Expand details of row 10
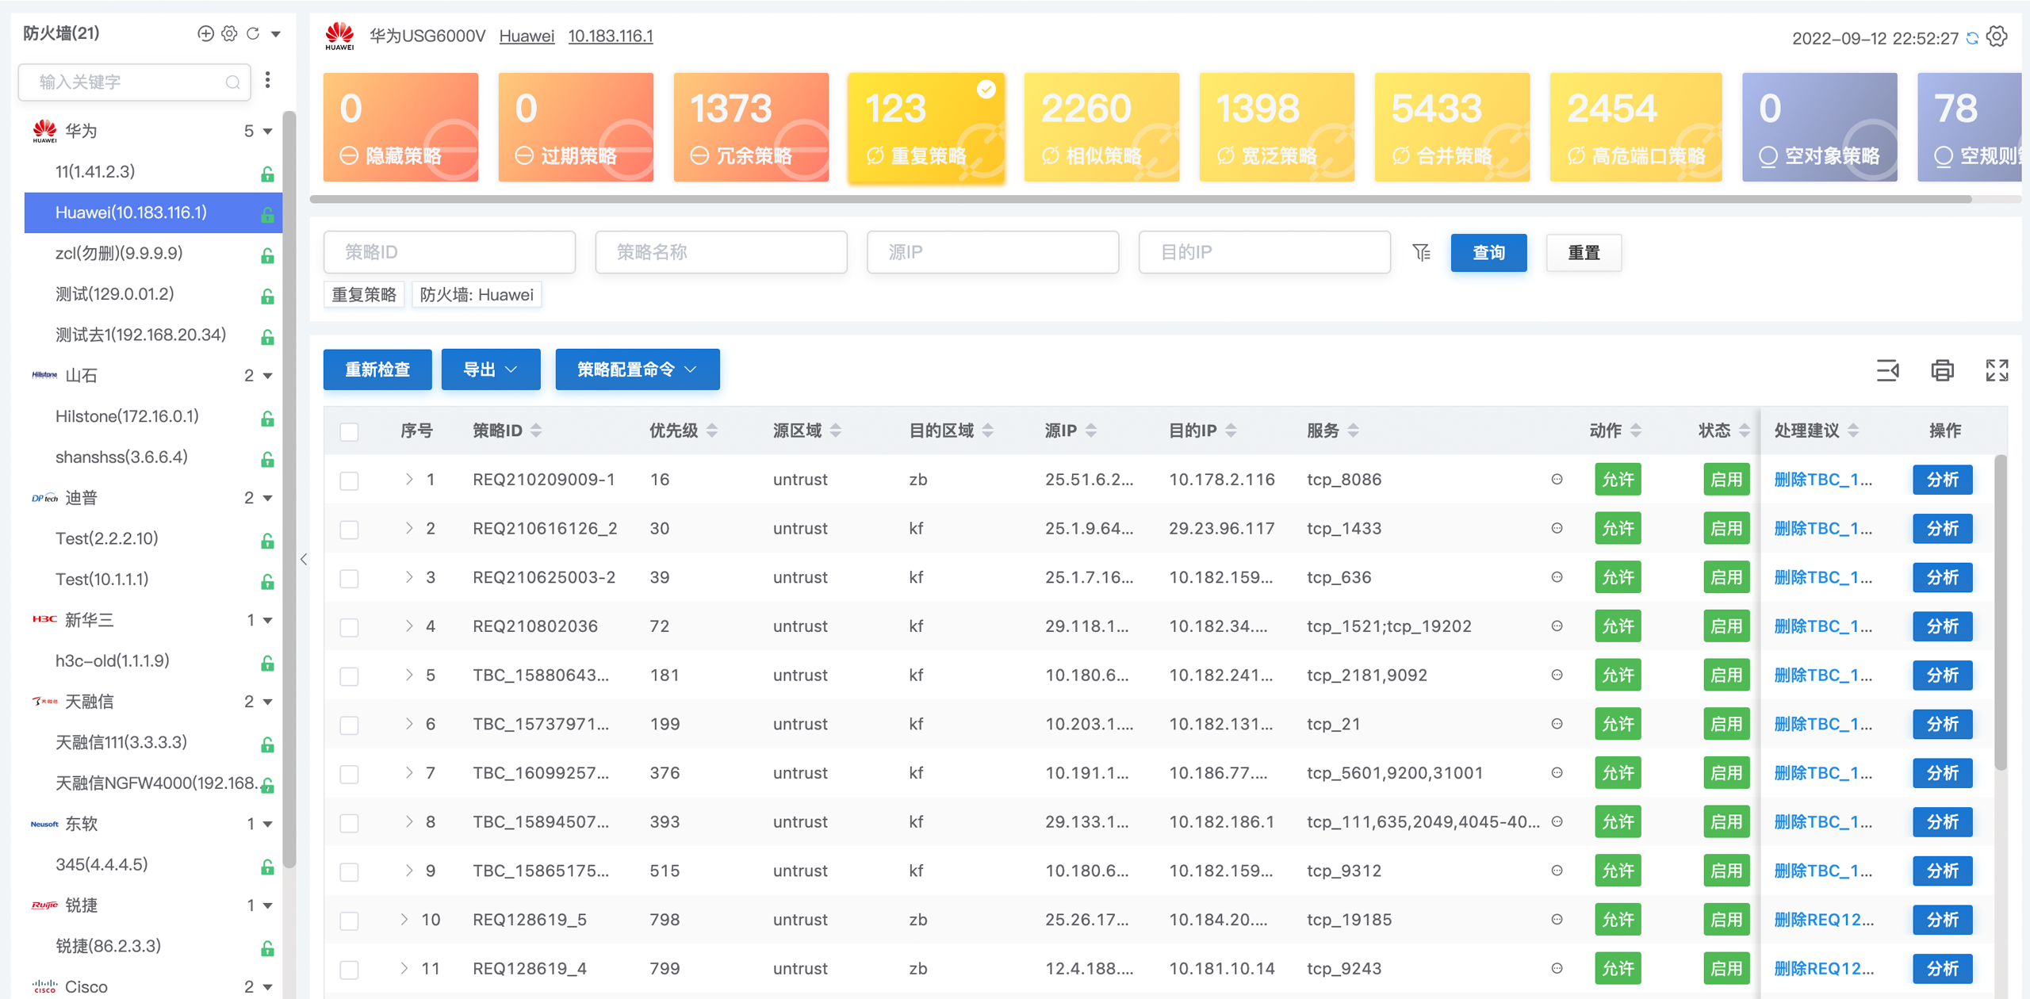Viewport: 2030px width, 999px height. (404, 920)
